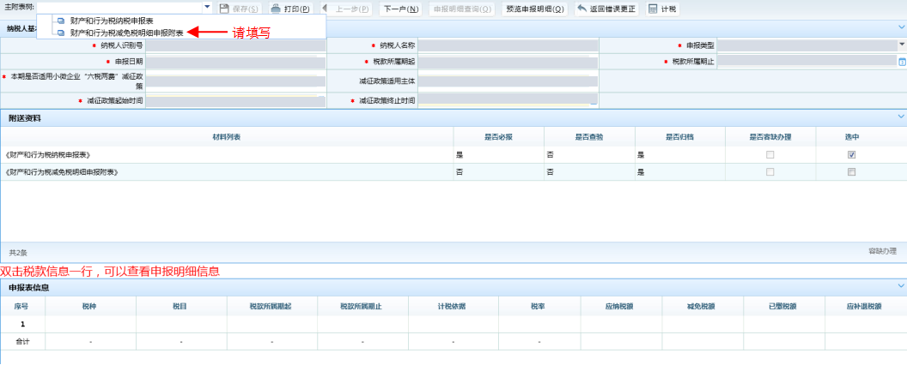Go to 下一户(N) next taxpayer
Screen dimensions: 907x365
(x=401, y=9)
